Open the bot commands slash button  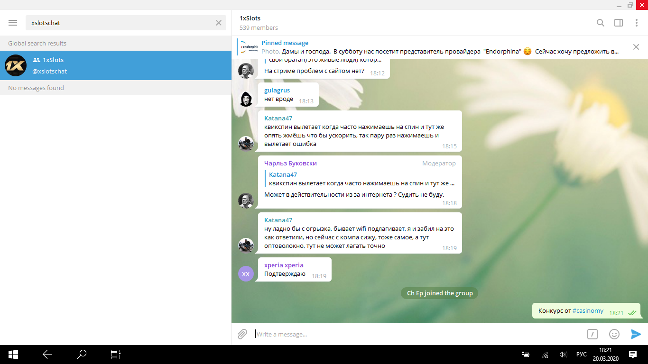coord(592,334)
